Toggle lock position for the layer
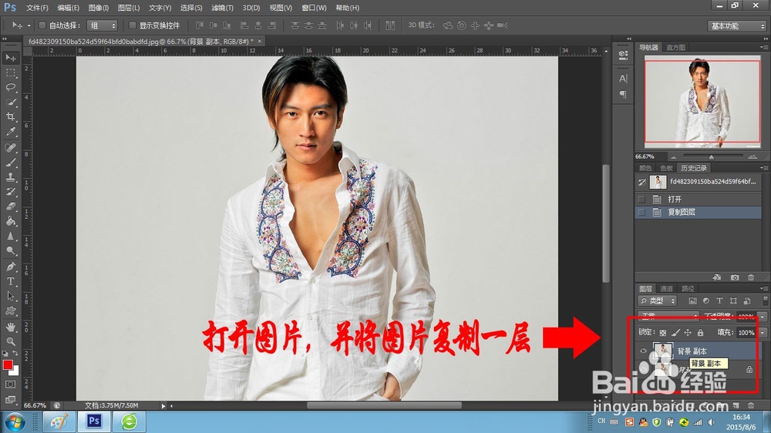This screenshot has height=433, width=771. (x=688, y=333)
